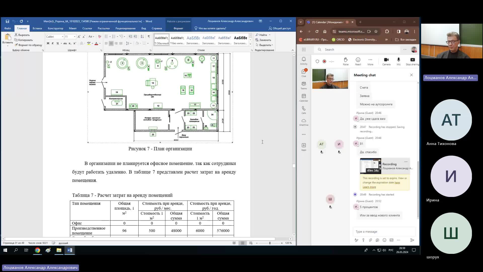The width and height of the screenshot is (483, 272).
Task: Open the Calibri font name dropdown
Action: coord(62,37)
